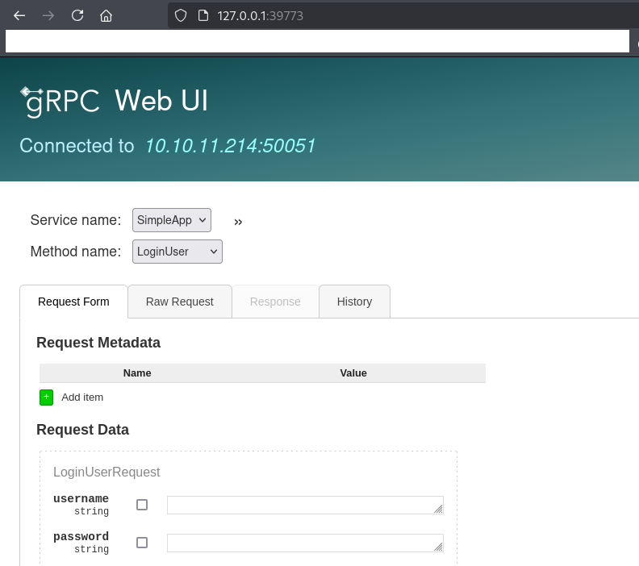
Task: Select the Request Form tab
Action: click(x=73, y=302)
